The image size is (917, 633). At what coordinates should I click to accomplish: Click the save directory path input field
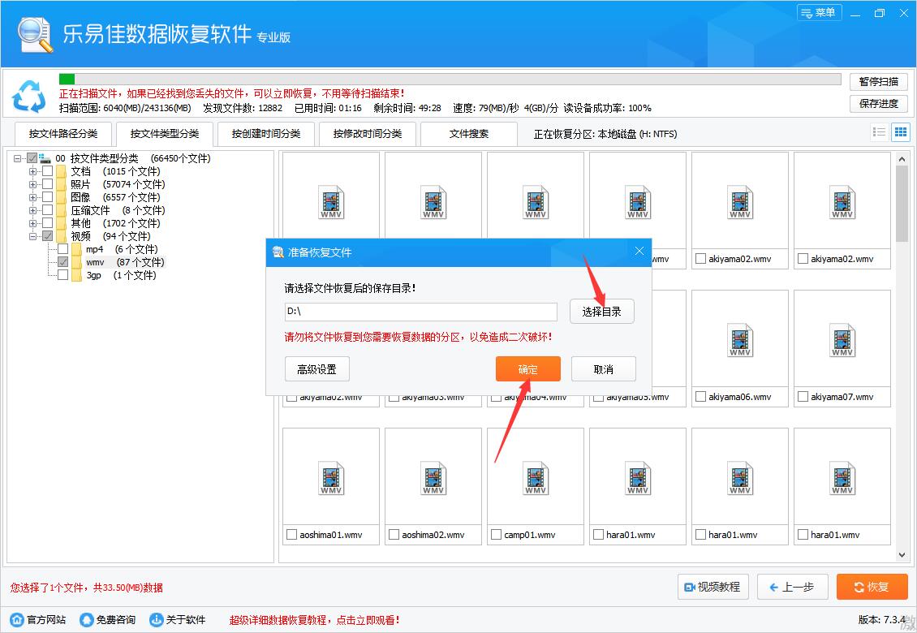tap(420, 312)
